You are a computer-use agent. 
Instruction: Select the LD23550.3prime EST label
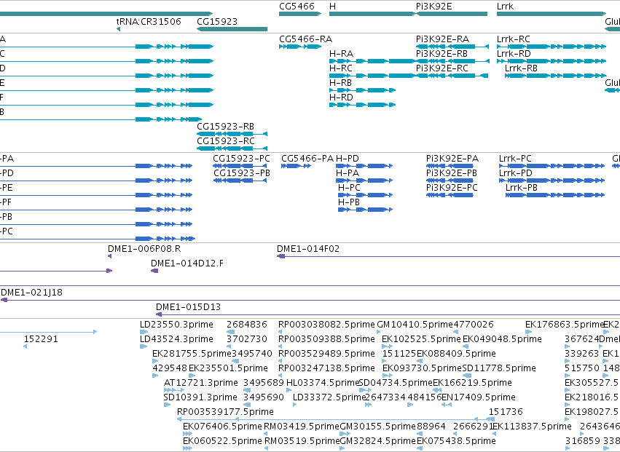pyautogui.click(x=176, y=325)
